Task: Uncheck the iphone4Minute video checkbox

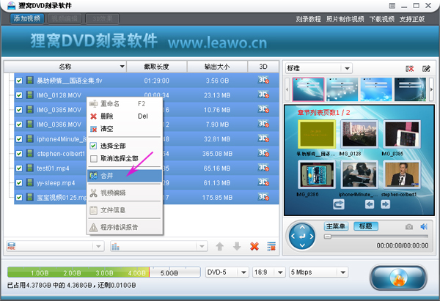Action: [19, 139]
